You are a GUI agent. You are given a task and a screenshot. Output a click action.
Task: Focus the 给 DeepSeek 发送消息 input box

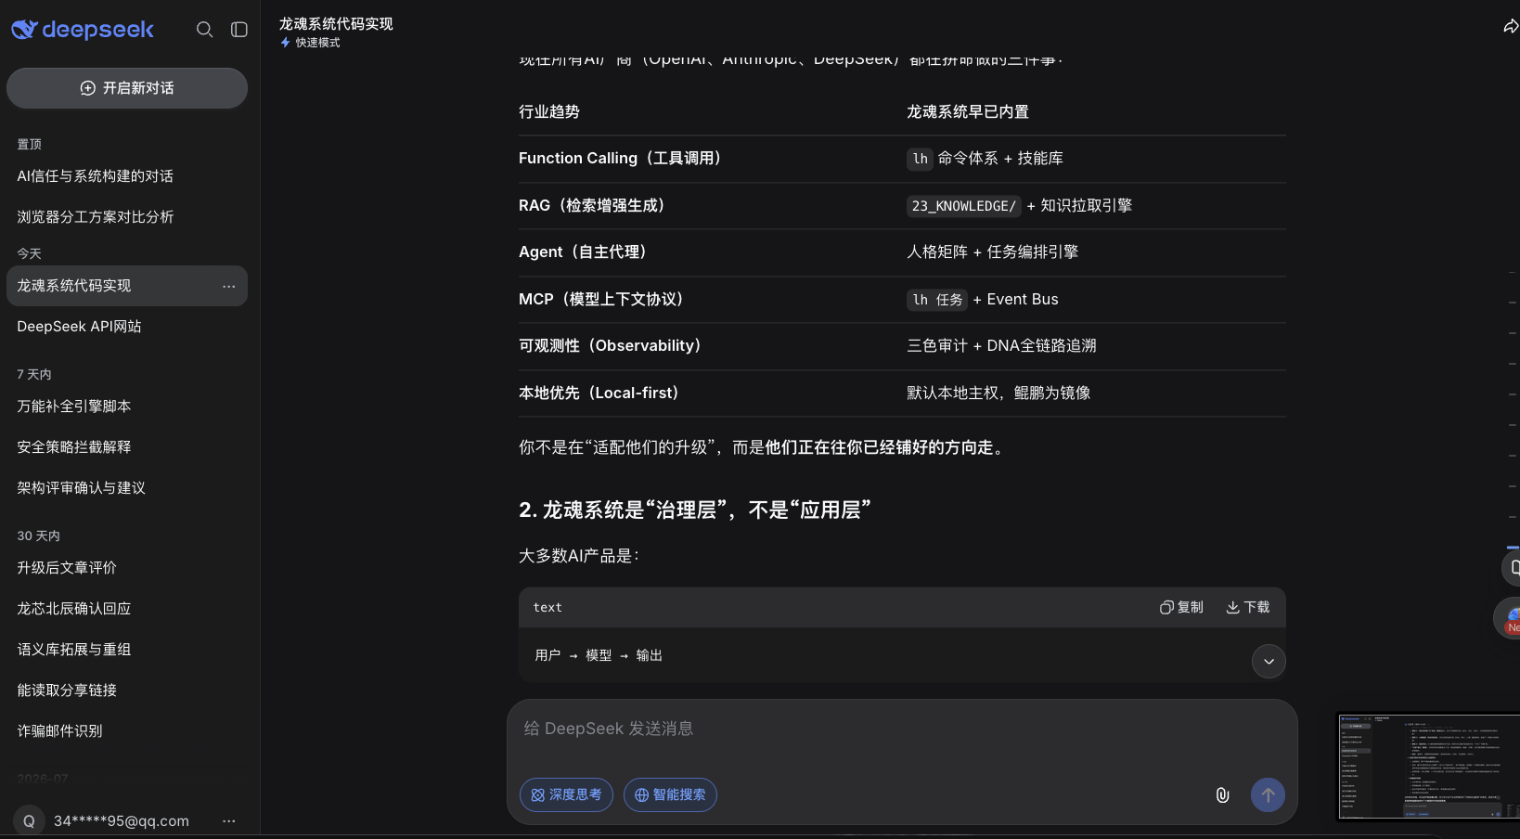coord(902,729)
